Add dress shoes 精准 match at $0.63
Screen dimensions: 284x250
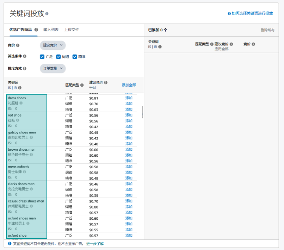click(x=129, y=110)
